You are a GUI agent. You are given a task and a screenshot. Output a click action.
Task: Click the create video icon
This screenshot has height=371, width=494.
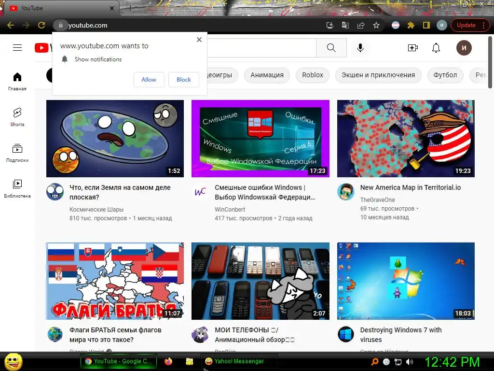click(x=413, y=48)
